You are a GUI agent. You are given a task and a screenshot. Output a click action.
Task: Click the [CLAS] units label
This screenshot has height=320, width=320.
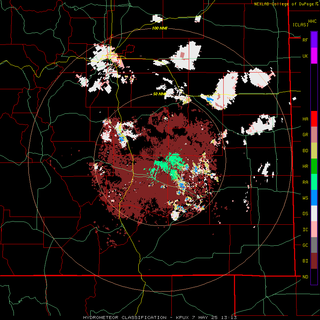pyautogui.click(x=300, y=25)
